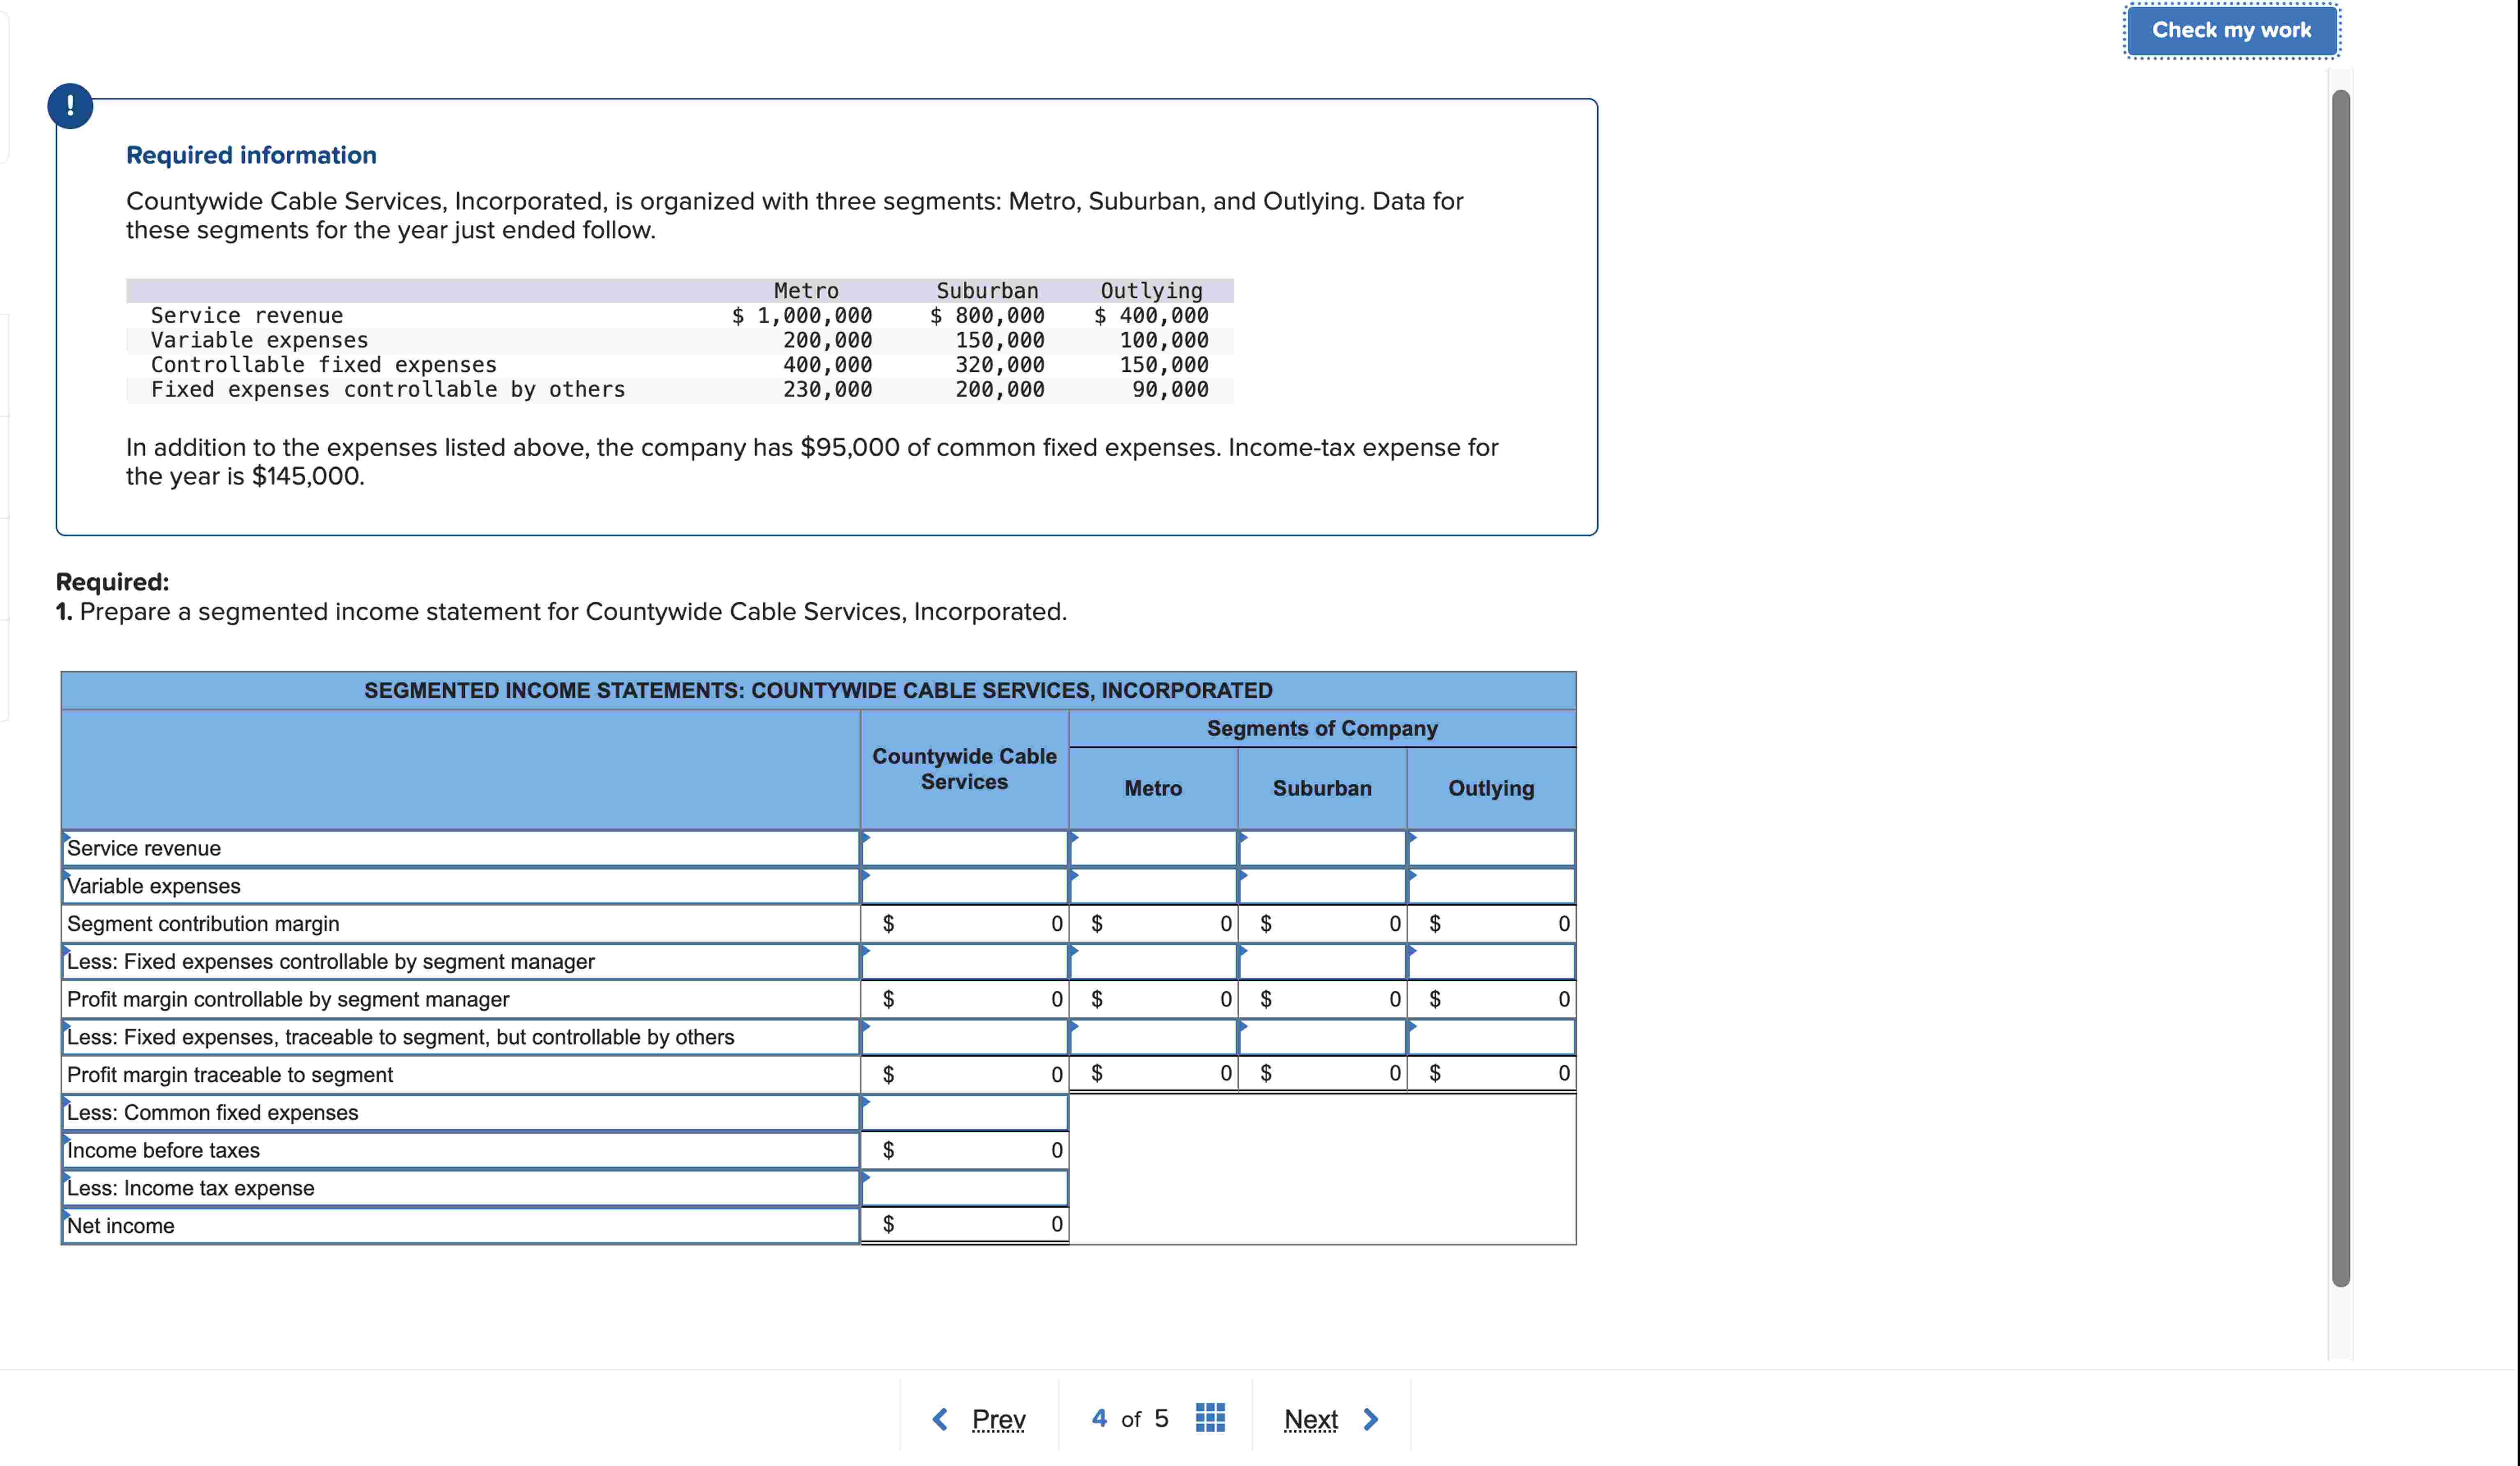The width and height of the screenshot is (2520, 1466).
Task: Open Income before taxes label dropdown
Action: point(460,1150)
